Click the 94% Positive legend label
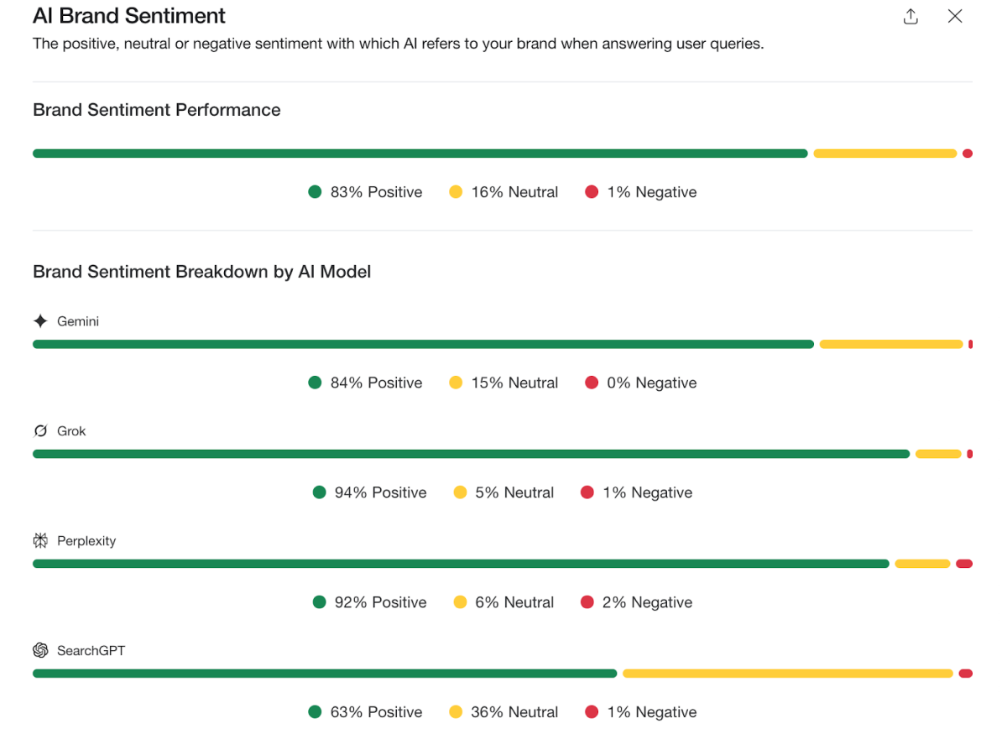 (380, 492)
